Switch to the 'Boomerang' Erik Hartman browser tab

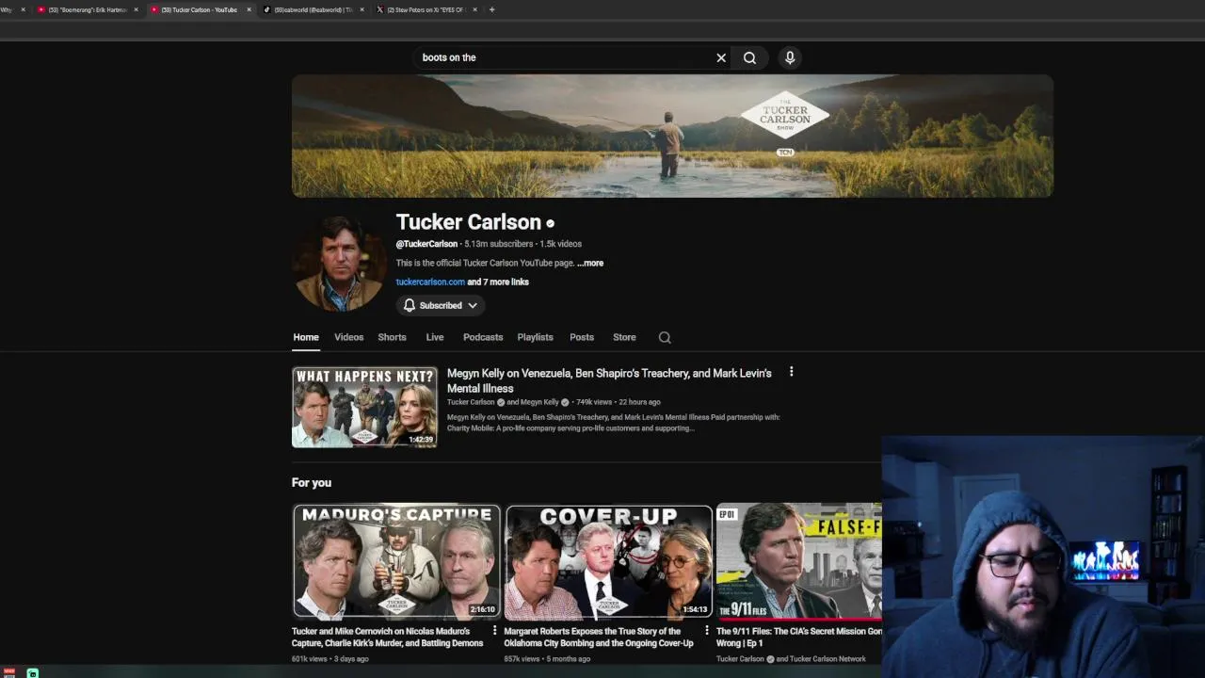point(87,9)
